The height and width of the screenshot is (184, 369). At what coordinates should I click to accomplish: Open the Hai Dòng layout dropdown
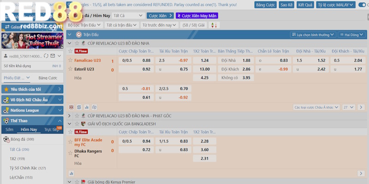click(x=351, y=35)
